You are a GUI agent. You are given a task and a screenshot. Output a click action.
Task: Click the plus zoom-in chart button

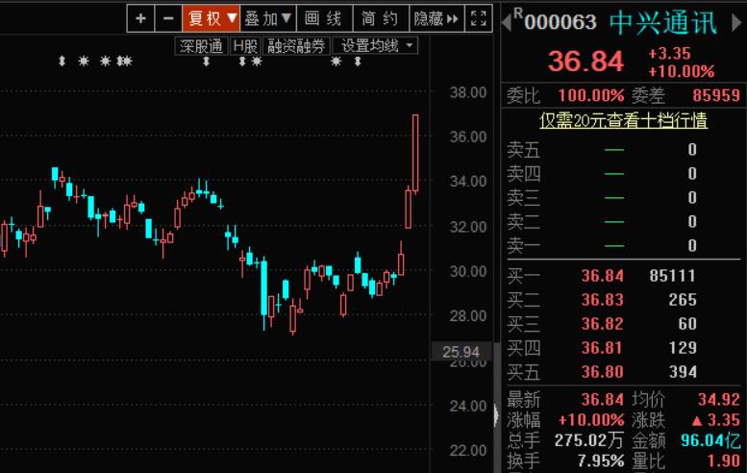(x=140, y=18)
